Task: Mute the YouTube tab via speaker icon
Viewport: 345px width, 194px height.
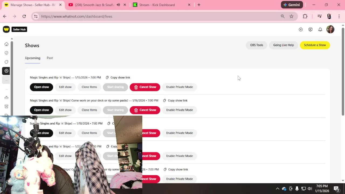Action: click(x=118, y=5)
